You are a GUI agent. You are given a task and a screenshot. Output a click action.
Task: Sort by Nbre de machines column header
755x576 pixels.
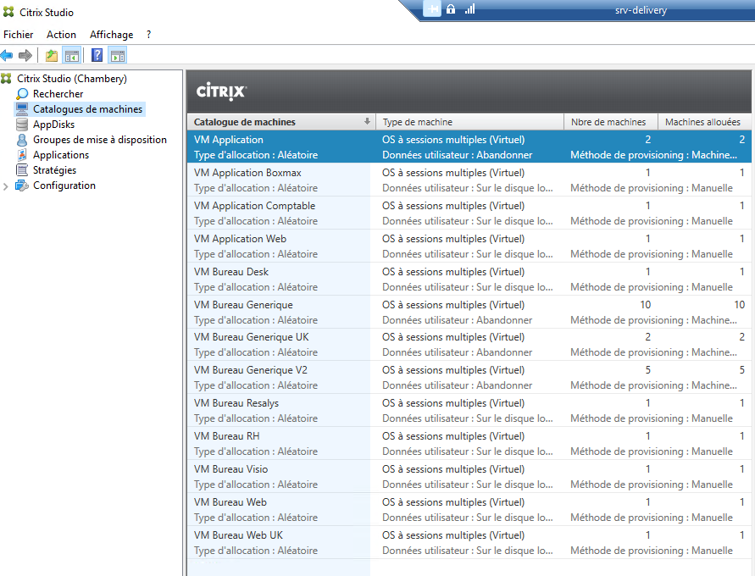click(x=611, y=122)
